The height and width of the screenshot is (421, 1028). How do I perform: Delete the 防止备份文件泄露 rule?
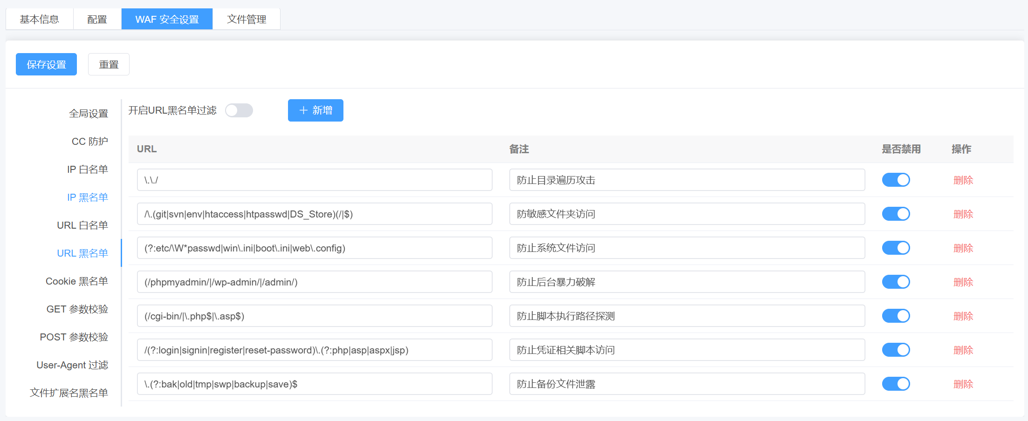pyautogui.click(x=963, y=384)
